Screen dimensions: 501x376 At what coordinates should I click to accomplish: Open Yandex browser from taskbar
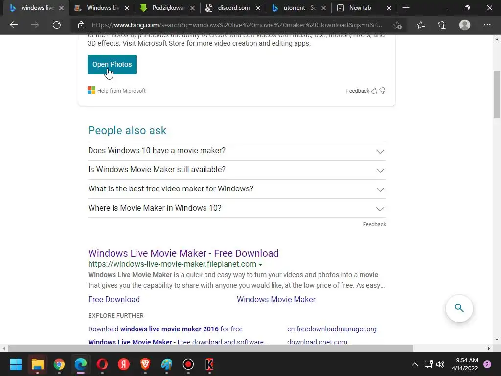(x=124, y=364)
